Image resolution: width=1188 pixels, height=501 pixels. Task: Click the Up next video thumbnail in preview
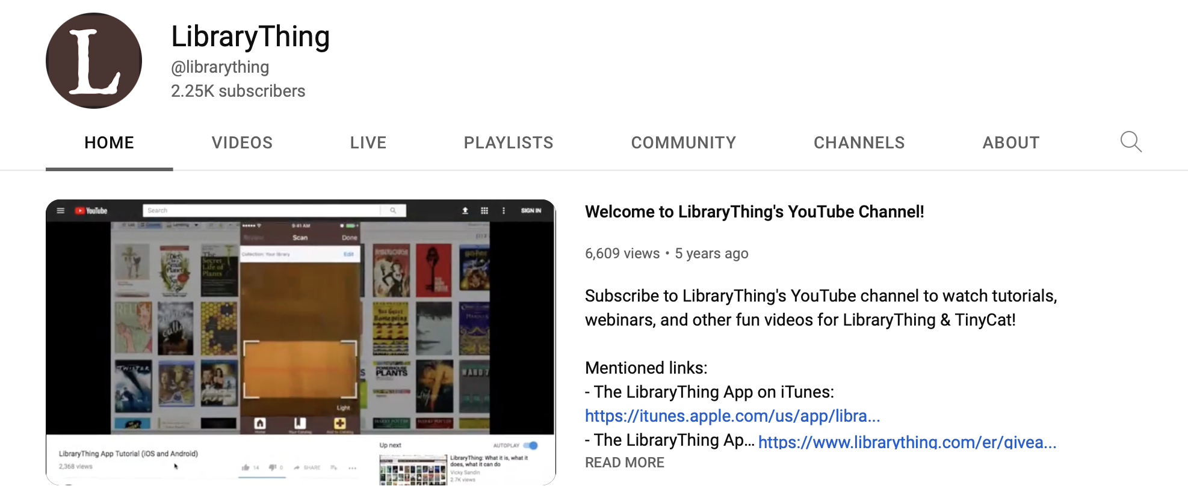tap(413, 470)
